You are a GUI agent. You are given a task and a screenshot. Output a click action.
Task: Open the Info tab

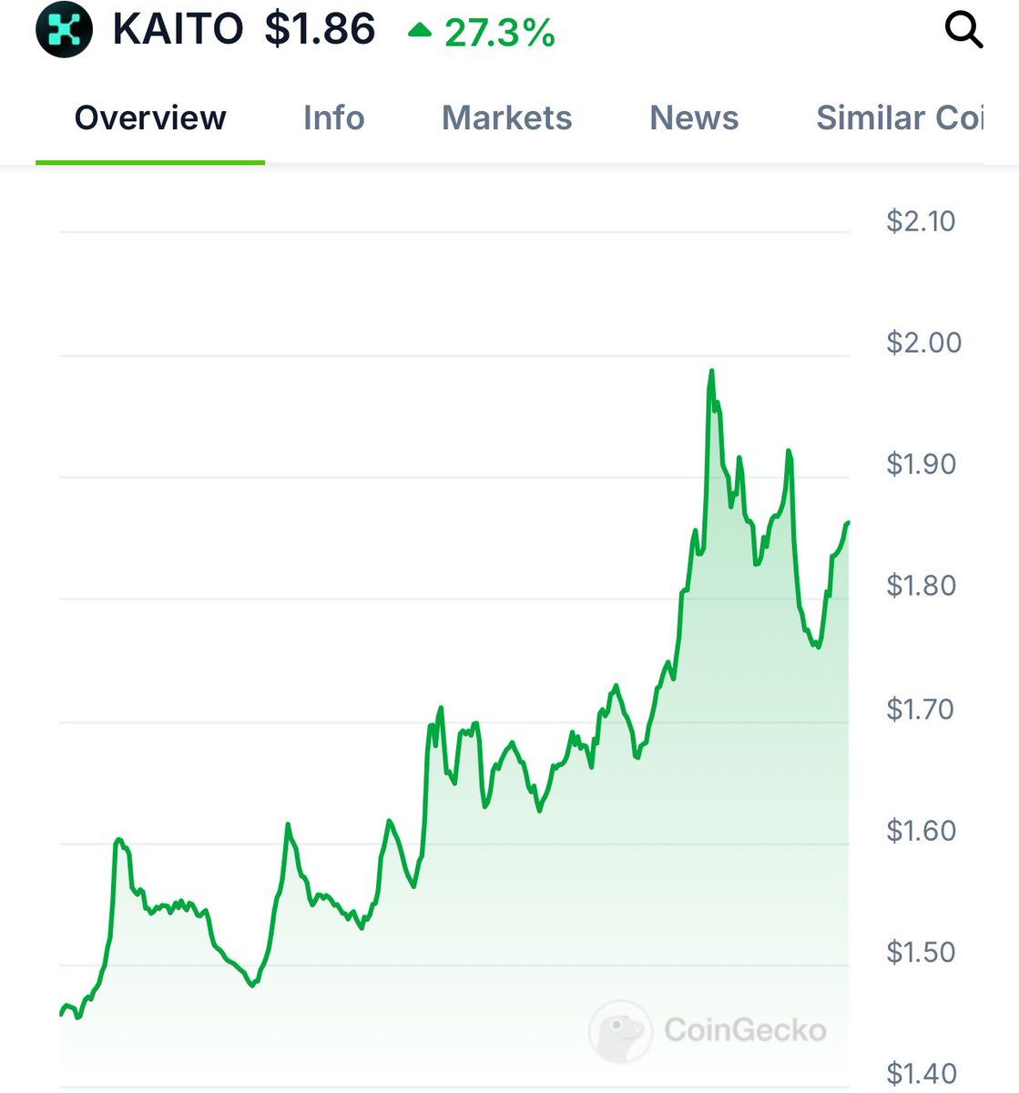click(334, 117)
